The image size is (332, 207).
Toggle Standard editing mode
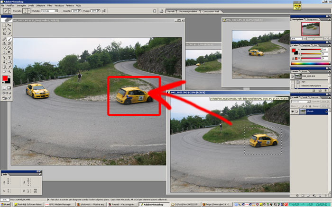[x=4, y=88]
